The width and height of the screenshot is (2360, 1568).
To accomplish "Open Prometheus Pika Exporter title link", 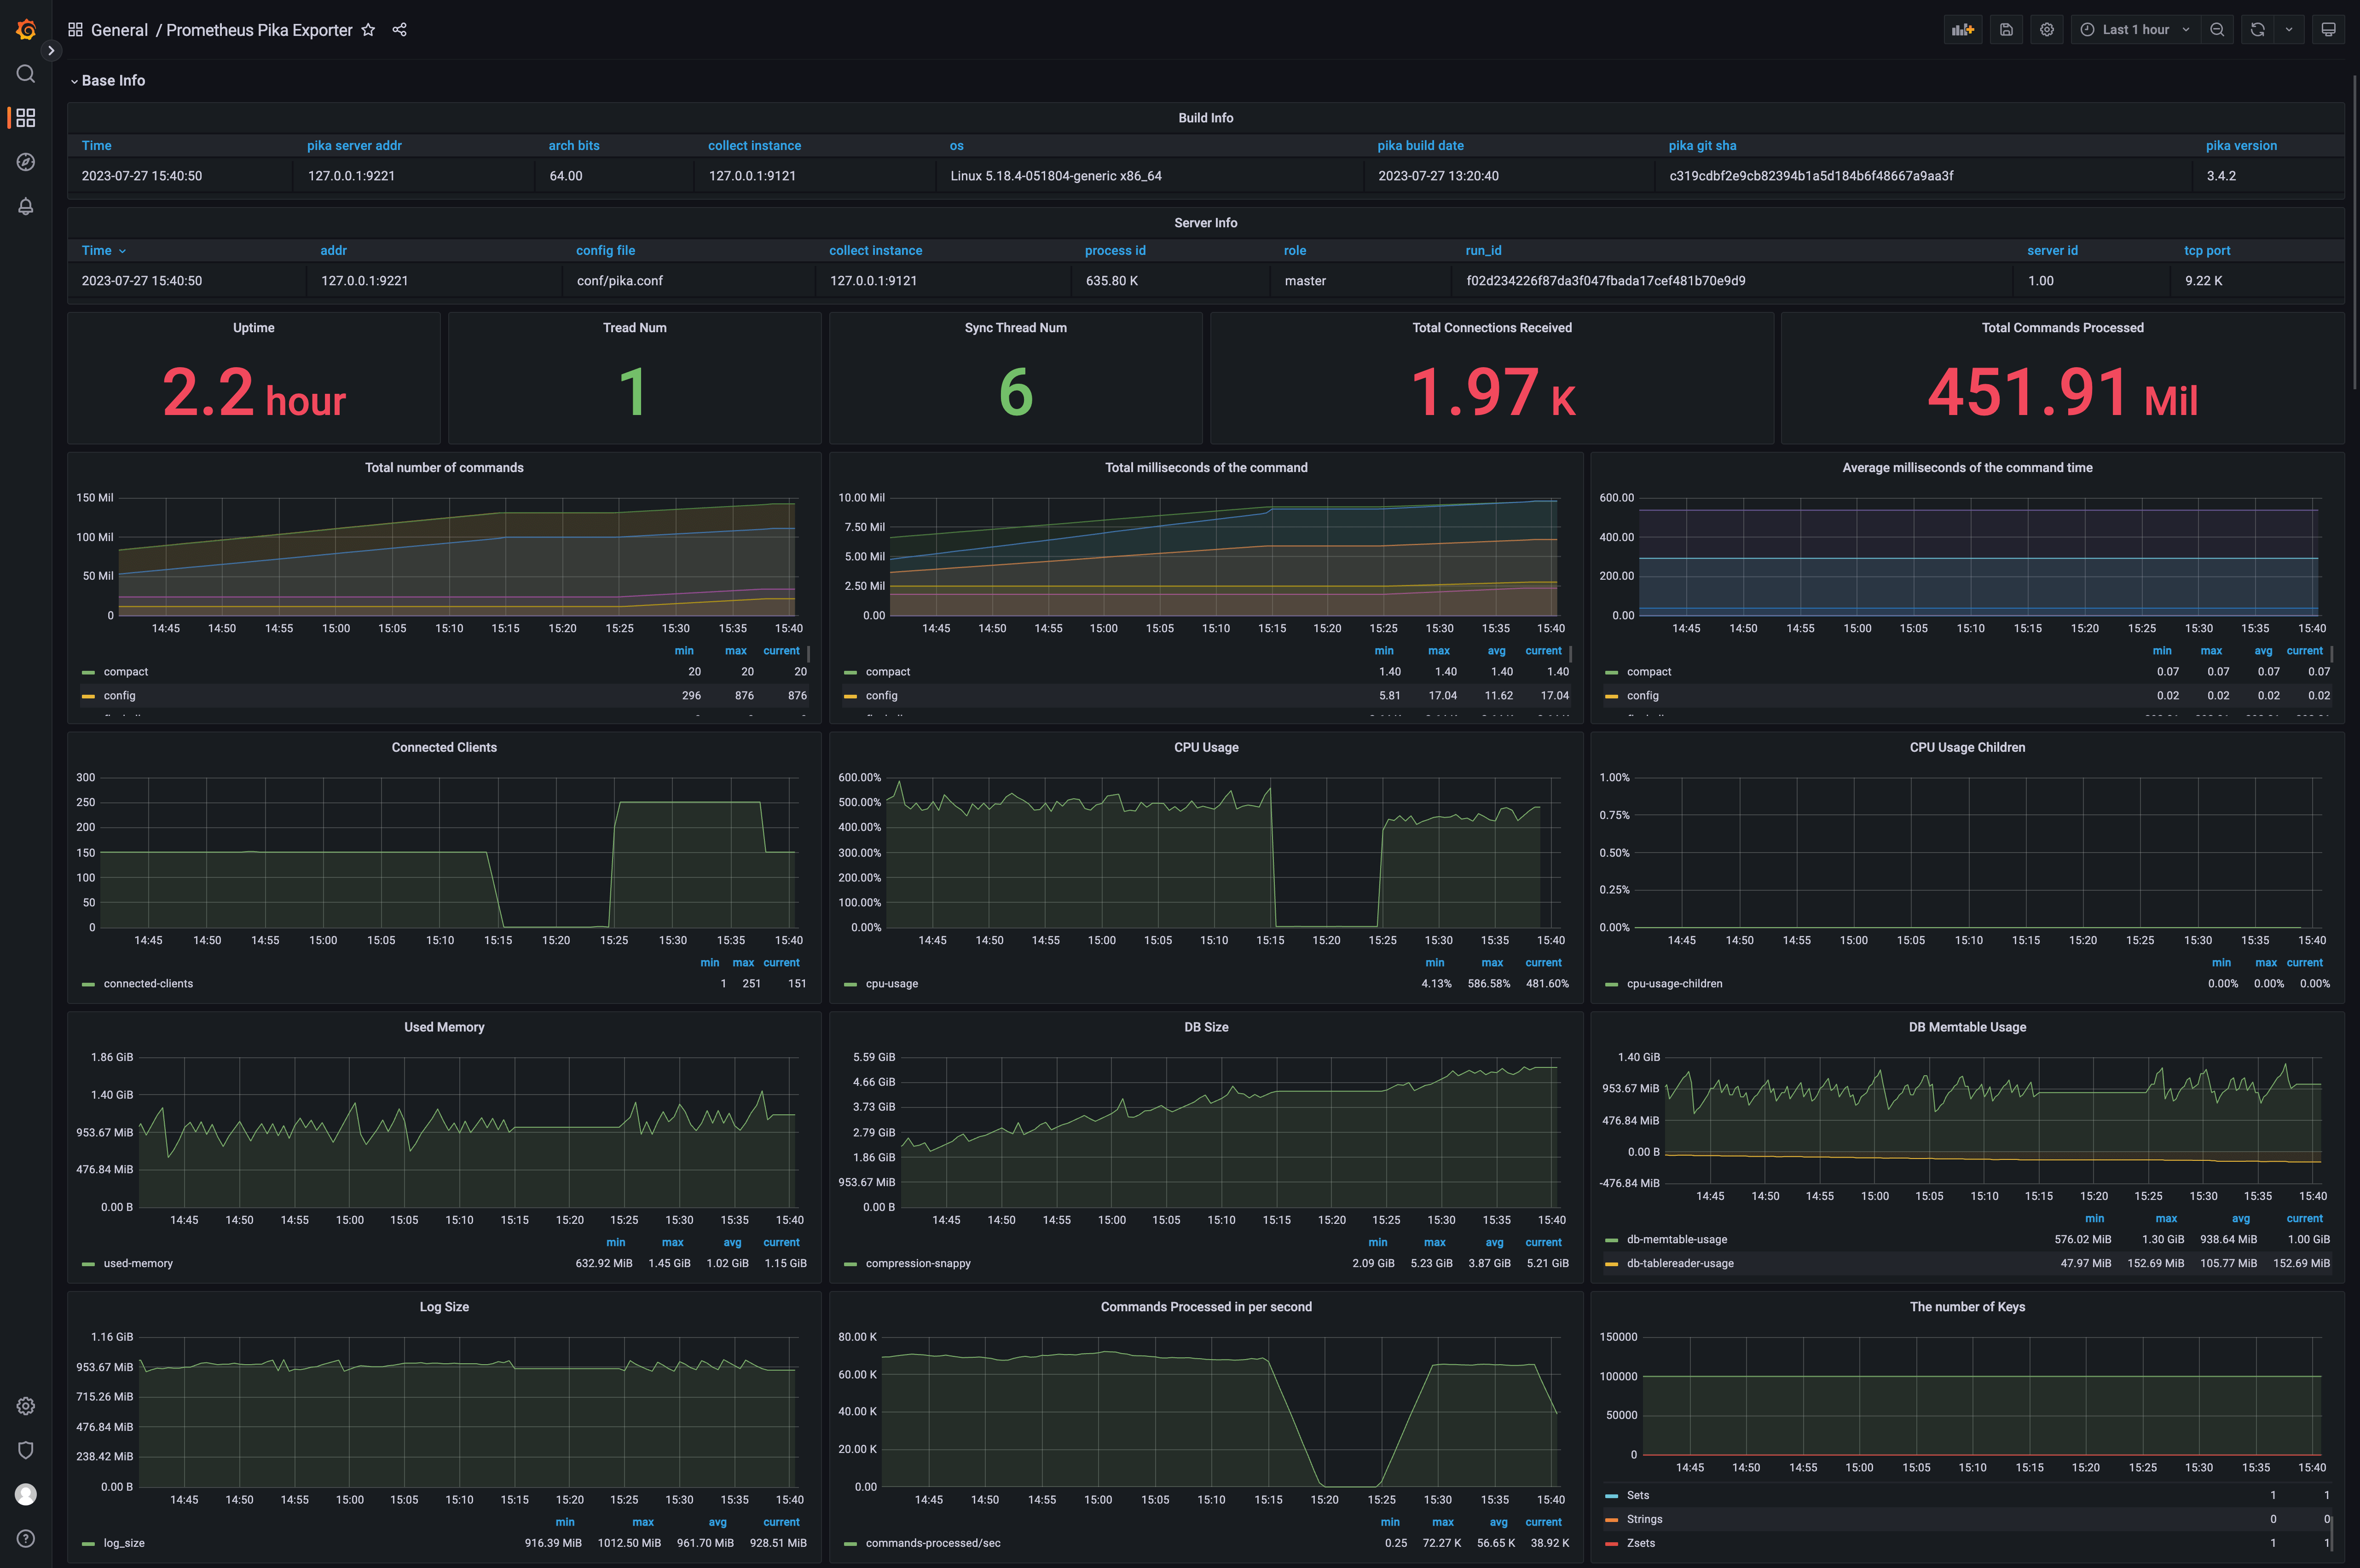I will coord(259,30).
